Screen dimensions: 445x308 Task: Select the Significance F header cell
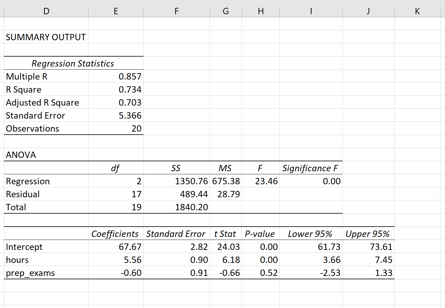311,168
